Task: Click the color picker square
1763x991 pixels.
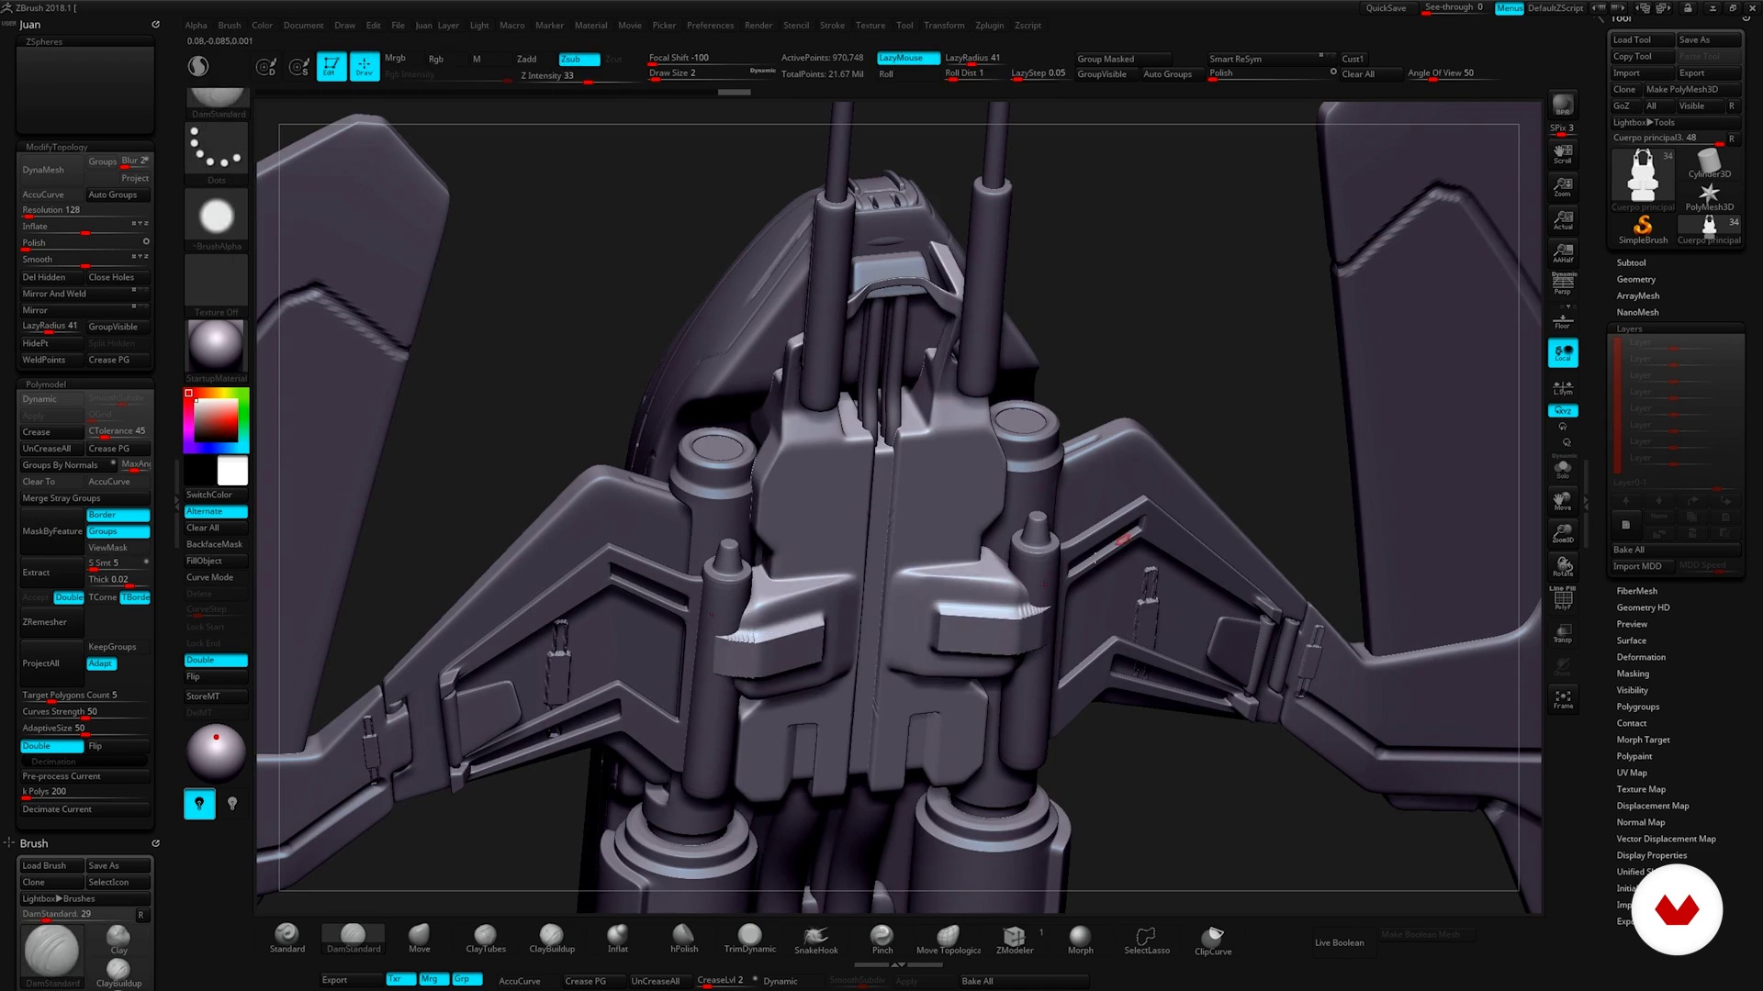Action: [x=216, y=420]
